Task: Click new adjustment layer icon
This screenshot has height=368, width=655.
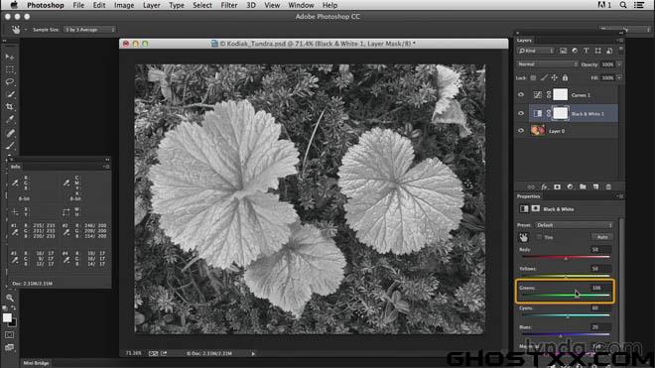Action: [x=570, y=186]
